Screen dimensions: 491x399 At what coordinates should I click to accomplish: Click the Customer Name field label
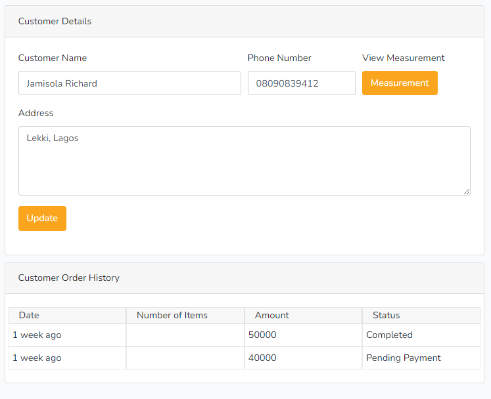pos(53,58)
